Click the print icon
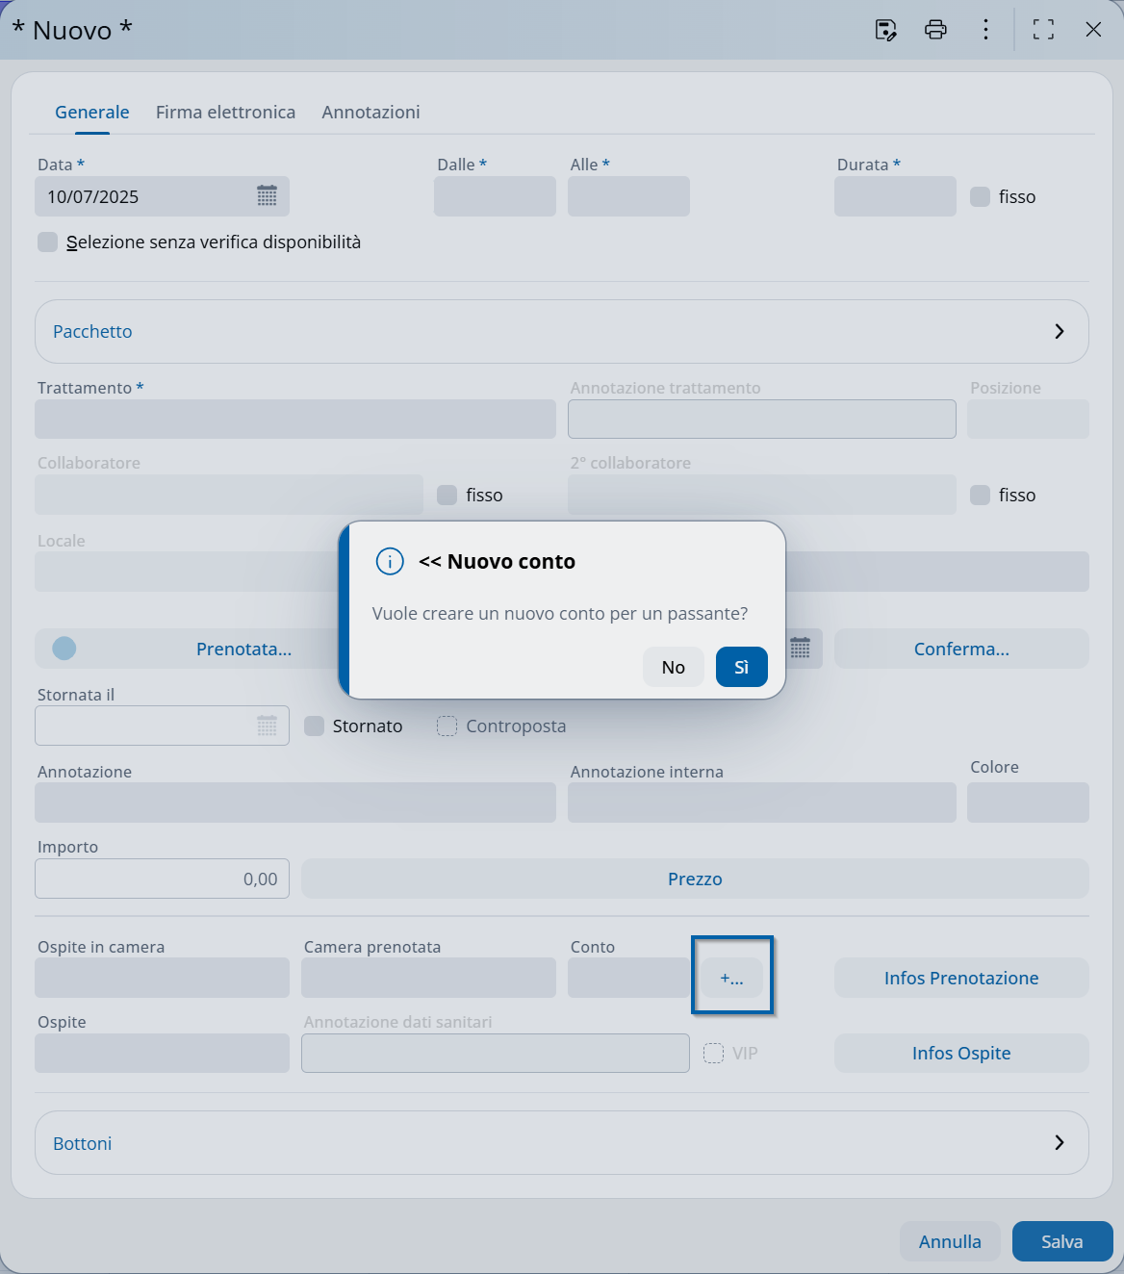 (x=935, y=30)
